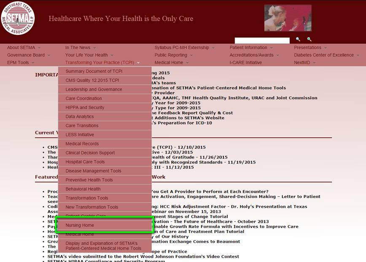This screenshot has width=366, height=262.
Task: Open I-CARE Initiative in the navigation bar
Action: click(x=245, y=62)
